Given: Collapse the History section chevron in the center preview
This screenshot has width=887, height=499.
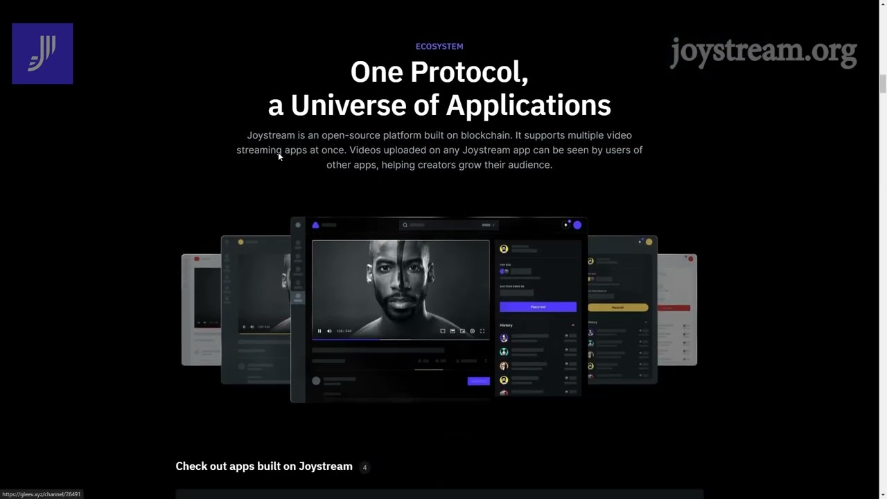Looking at the screenshot, I should click(573, 325).
